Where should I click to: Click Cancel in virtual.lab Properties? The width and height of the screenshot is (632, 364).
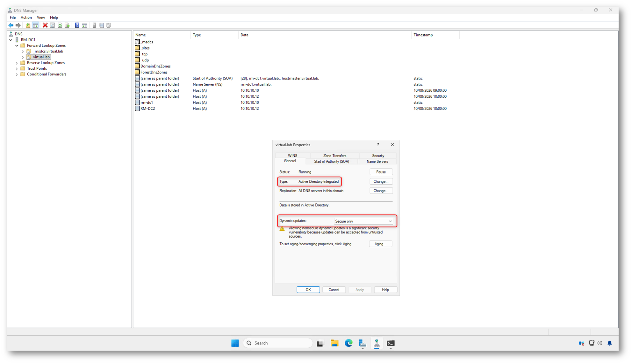334,290
